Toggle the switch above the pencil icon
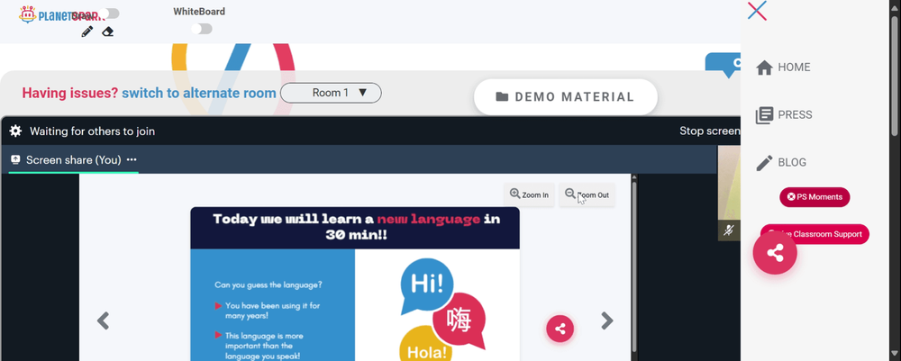Screen dimensions: 901x361 tap(109, 14)
